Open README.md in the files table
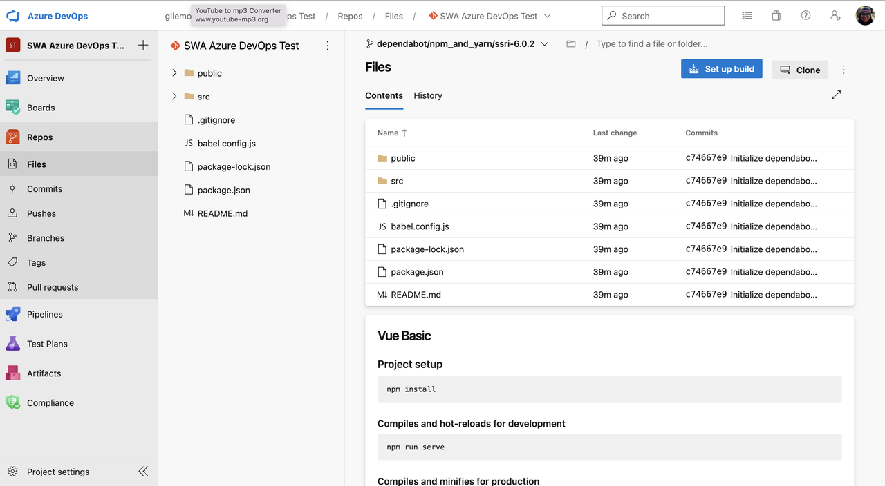Image resolution: width=885 pixels, height=486 pixels. point(416,295)
